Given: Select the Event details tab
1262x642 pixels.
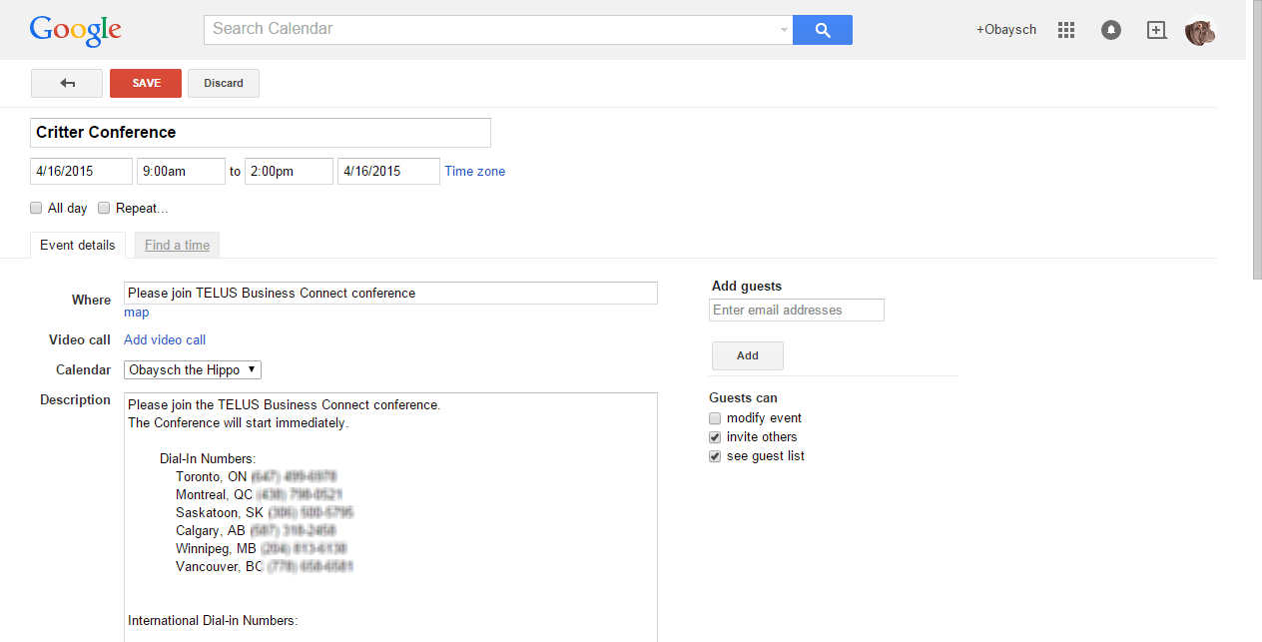Looking at the screenshot, I should [77, 245].
